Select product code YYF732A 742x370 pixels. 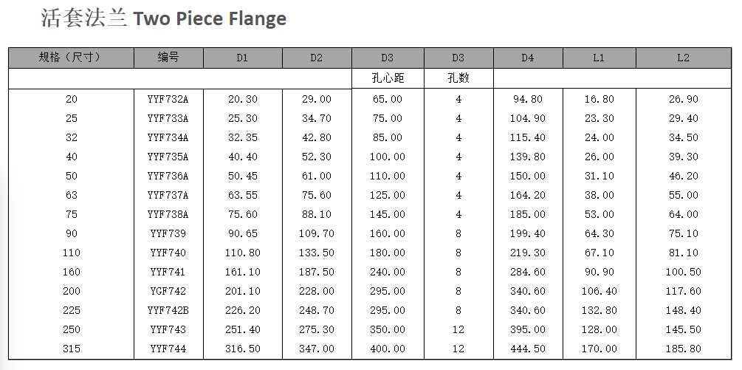point(168,100)
